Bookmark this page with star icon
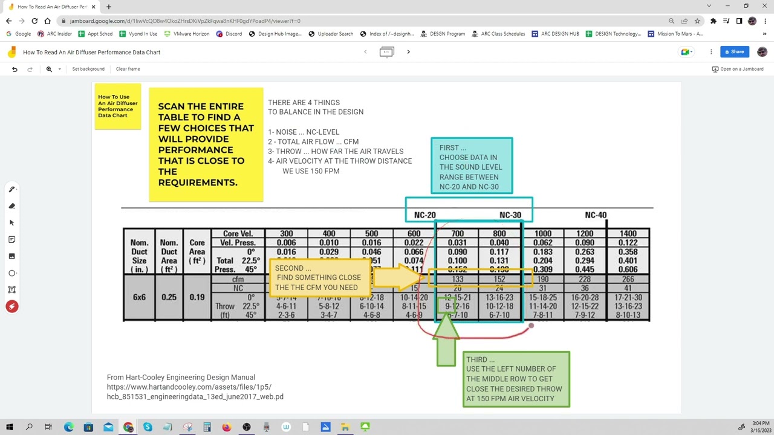 point(697,21)
